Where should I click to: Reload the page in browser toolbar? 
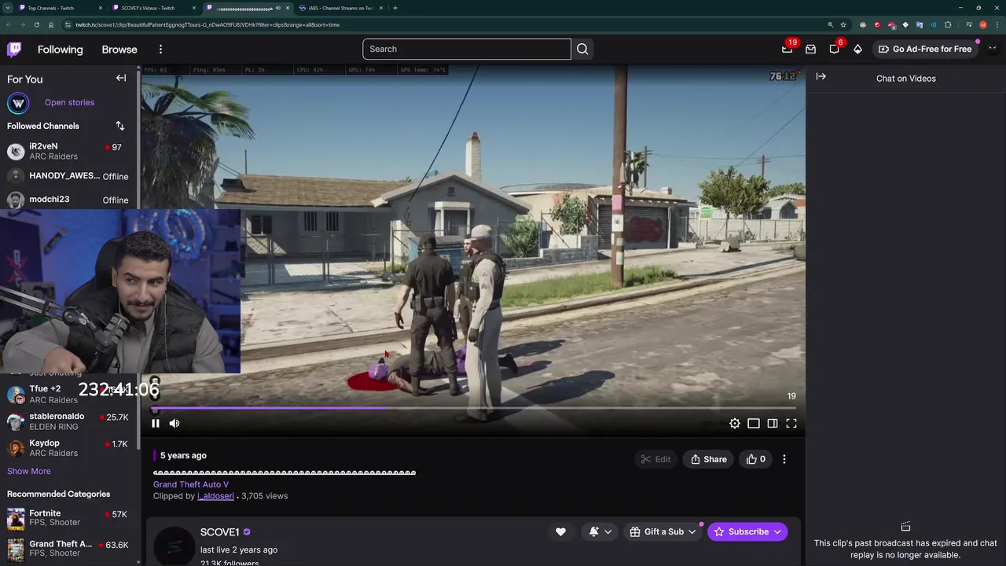[36, 24]
